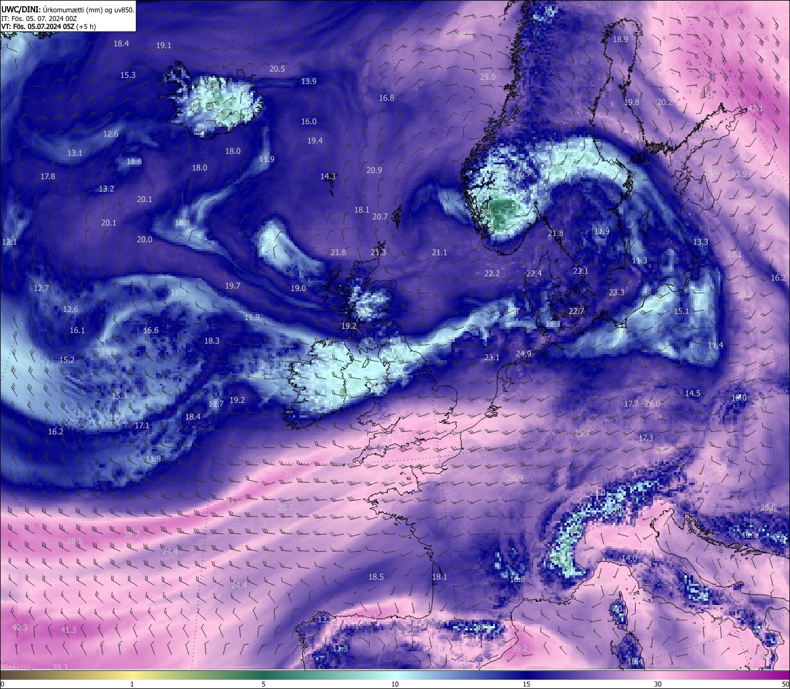
Task: Click the map value 22.4
Action: click(x=534, y=273)
